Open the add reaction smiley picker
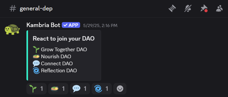 tap(120, 89)
